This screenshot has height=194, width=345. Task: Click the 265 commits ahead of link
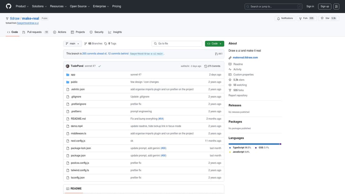point(94,54)
